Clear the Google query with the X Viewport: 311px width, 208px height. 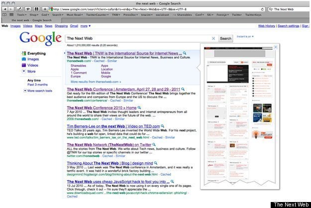tap(213, 38)
